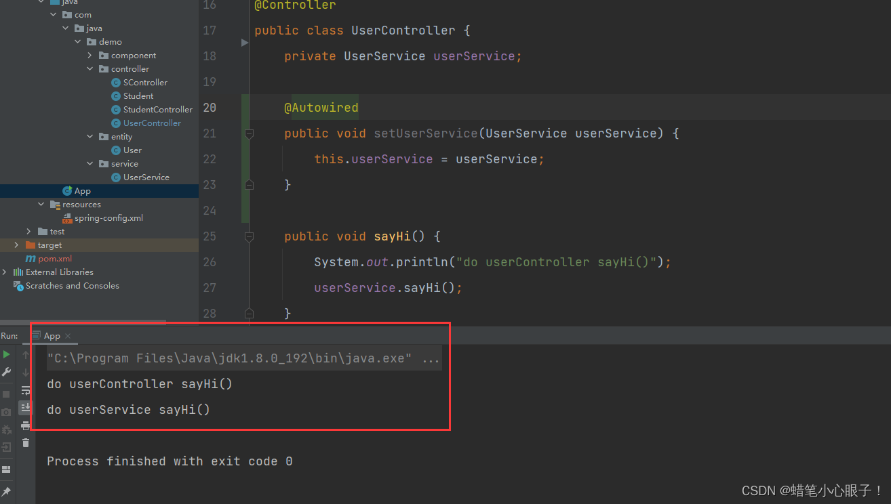Collapse the resources folder
891x504 pixels.
tap(41, 205)
